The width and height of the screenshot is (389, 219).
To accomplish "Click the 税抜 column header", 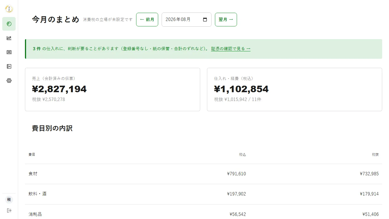I will pos(375,155).
